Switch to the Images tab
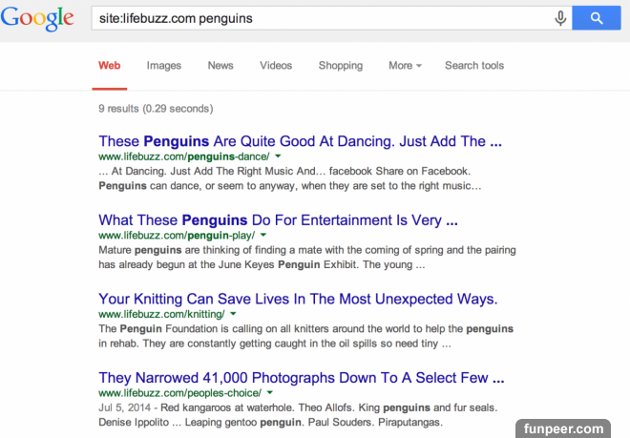 click(x=163, y=66)
